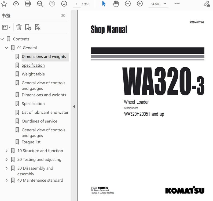Click the share link cloud icon
The height and width of the screenshot is (201, 213).
point(207,4)
